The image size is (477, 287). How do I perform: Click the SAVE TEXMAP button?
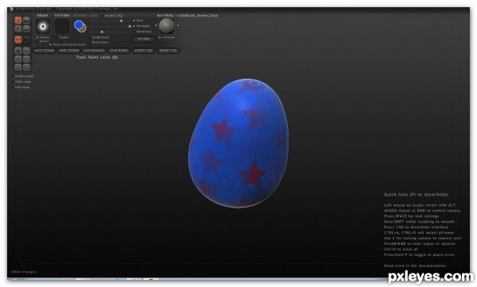45,51
